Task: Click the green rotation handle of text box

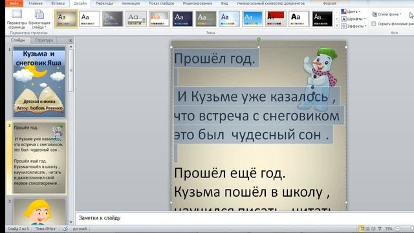Action: click(x=259, y=39)
